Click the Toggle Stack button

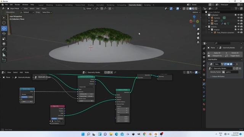(x=234, y=56)
